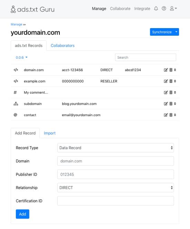This screenshot has width=190, height=229.
Task: Delete the contact email record
Action: (171, 115)
